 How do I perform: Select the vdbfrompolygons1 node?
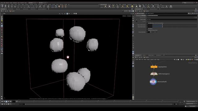154,74
